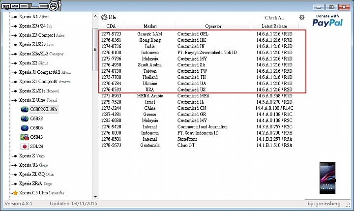Select the SOL24 model label
Image resolution: width=354 pixels, height=211 pixels.
(x=36, y=147)
